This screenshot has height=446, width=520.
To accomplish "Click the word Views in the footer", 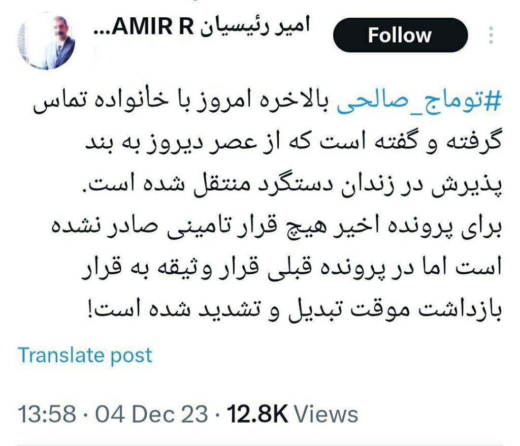I will 327,414.
